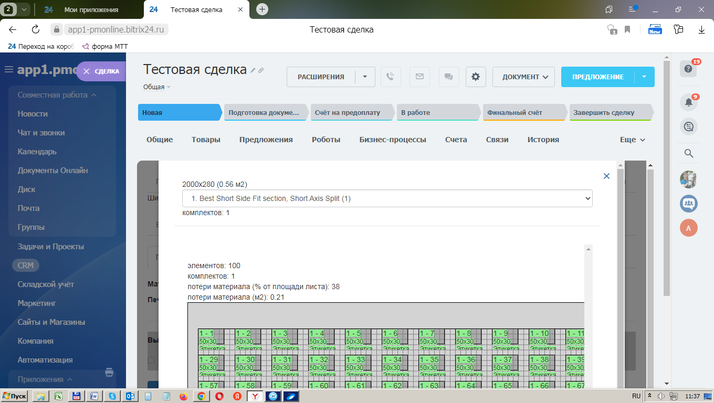714x403 pixels.
Task: Click the pencil icon to edit deal title
Action: pyautogui.click(x=253, y=70)
